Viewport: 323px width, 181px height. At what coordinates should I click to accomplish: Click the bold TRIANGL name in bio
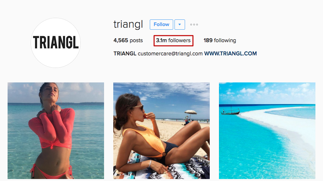click(125, 54)
